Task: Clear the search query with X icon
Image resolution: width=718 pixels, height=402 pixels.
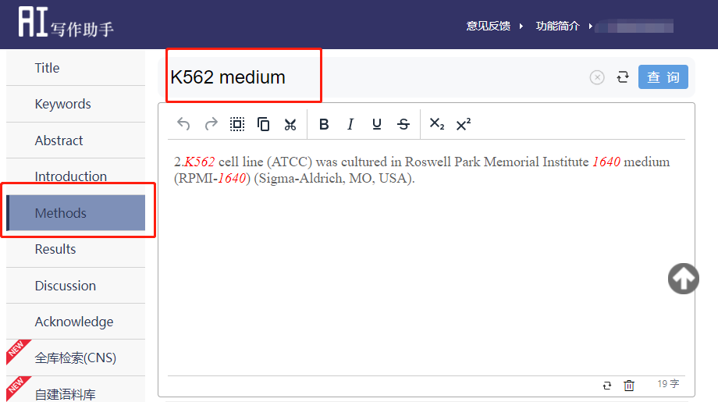Action: [597, 77]
